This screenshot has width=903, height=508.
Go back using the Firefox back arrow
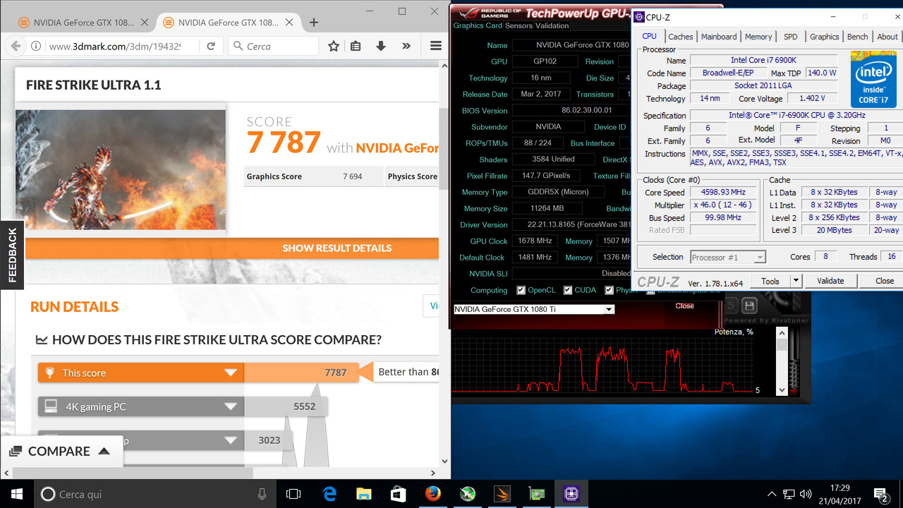click(16, 46)
